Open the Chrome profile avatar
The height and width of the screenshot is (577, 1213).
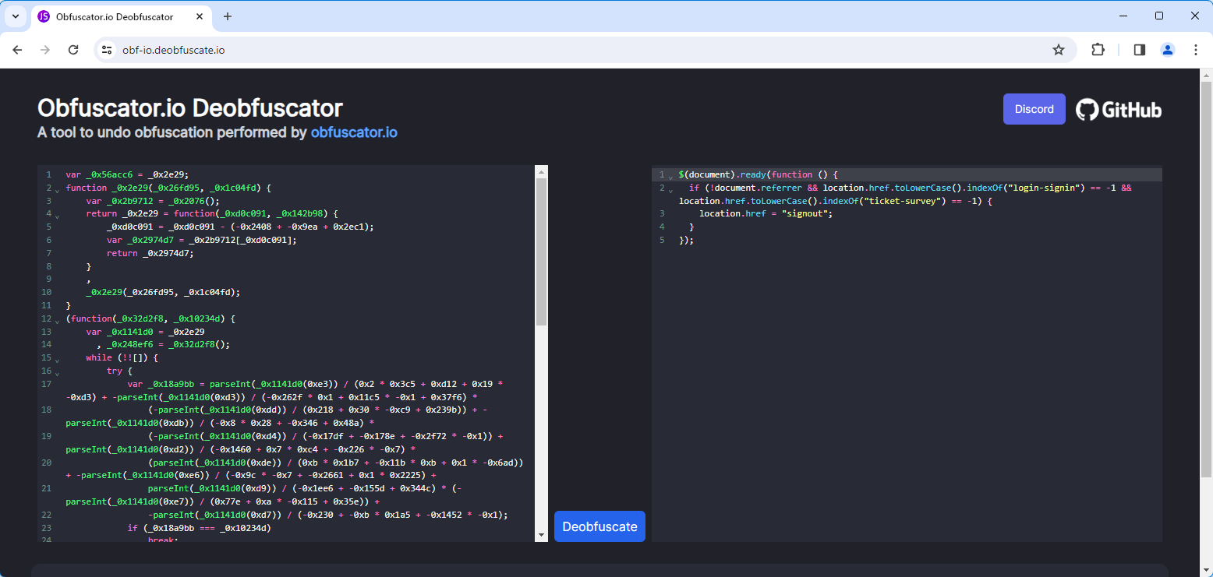coord(1167,50)
